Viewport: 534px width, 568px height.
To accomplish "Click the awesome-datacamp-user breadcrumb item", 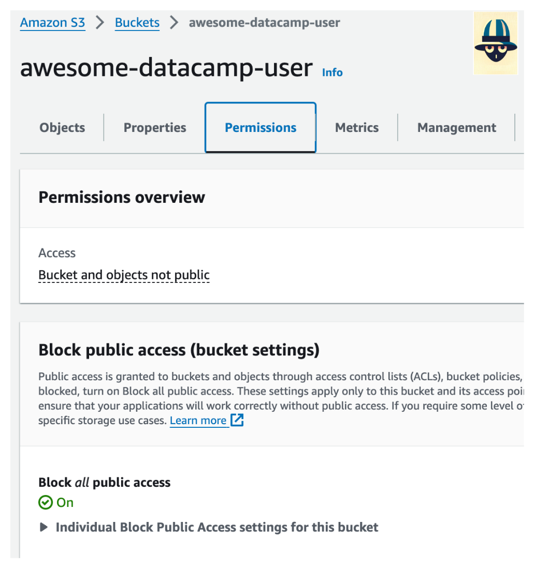I will point(264,23).
